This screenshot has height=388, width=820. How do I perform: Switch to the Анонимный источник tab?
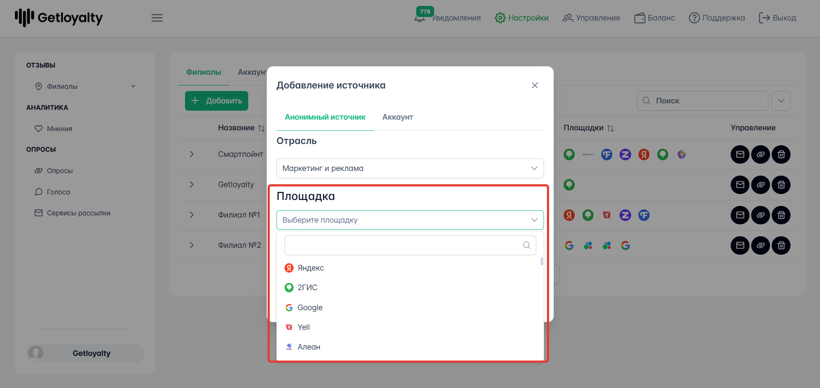(x=325, y=117)
